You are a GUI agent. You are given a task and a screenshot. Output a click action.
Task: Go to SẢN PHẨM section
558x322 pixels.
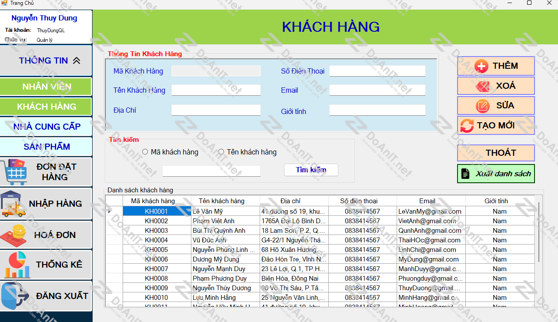(x=46, y=147)
